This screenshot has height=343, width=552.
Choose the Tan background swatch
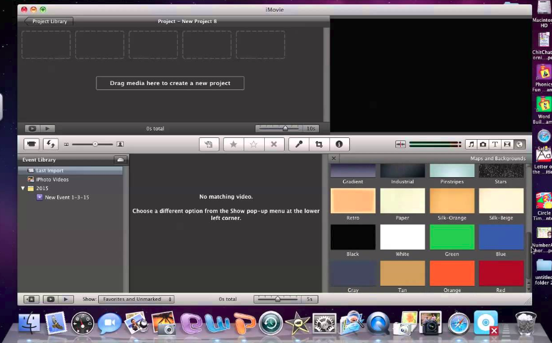tap(402, 273)
